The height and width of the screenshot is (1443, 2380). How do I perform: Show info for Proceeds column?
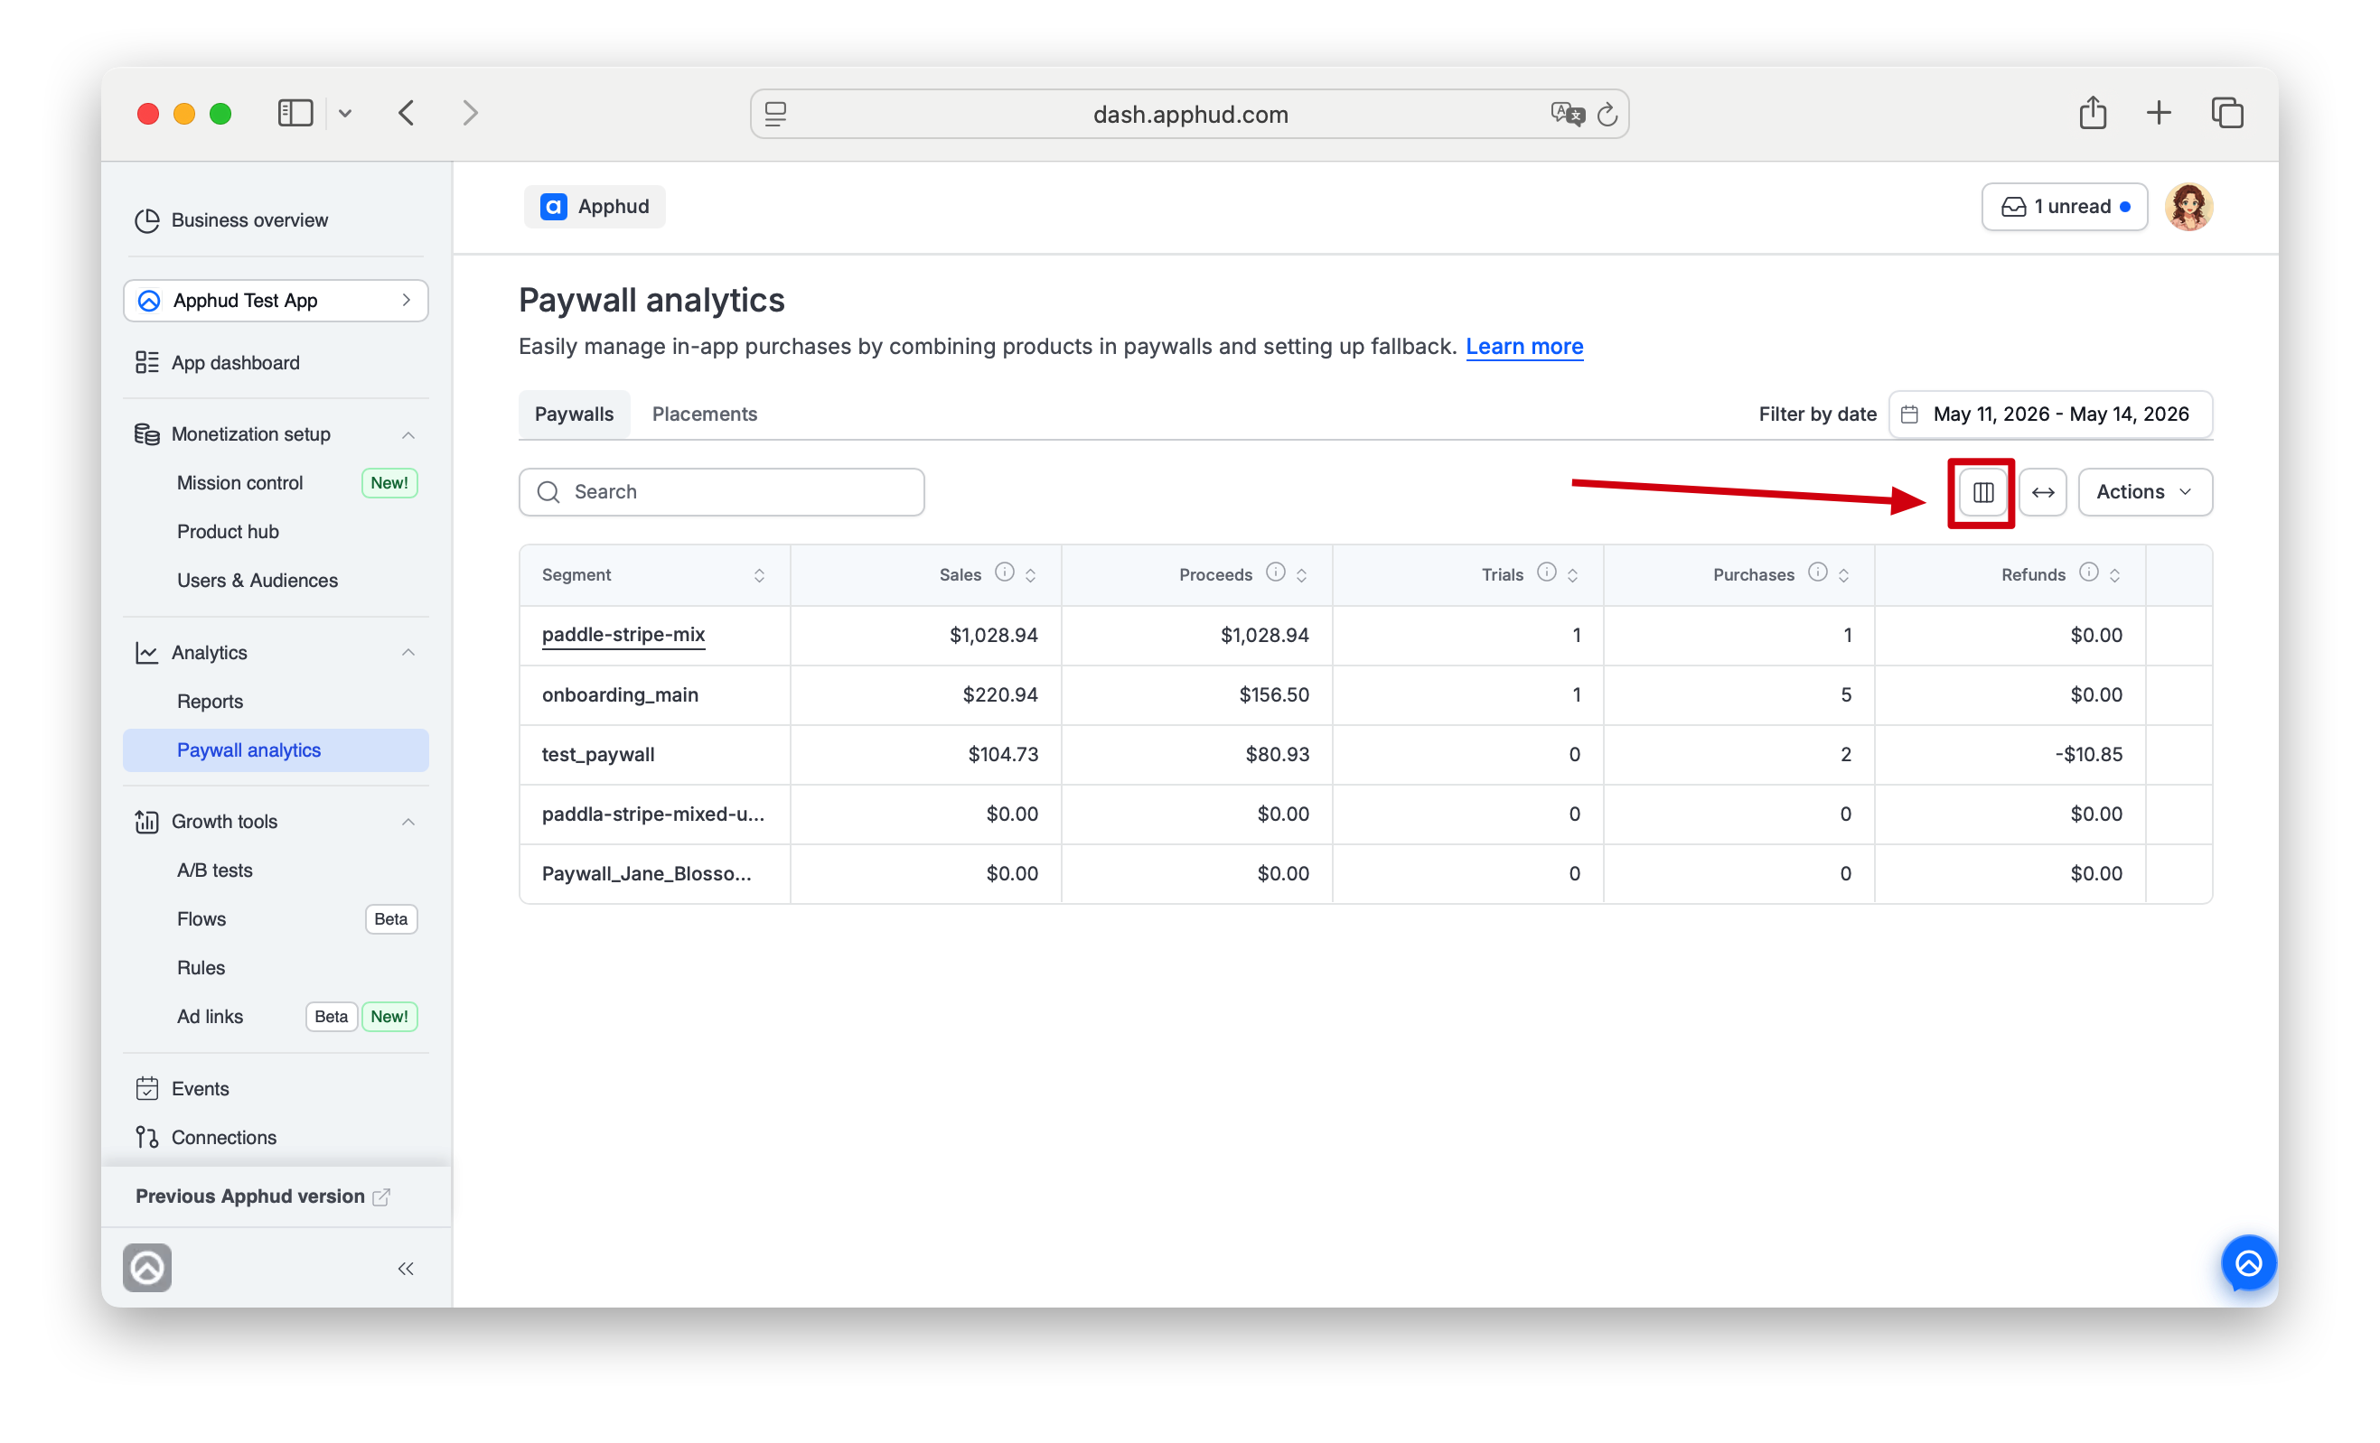click(1275, 573)
